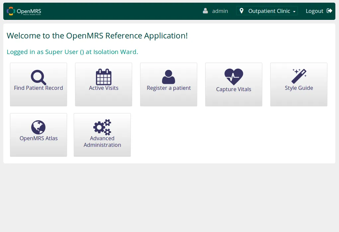Click the Find Patient Record magnifier icon
Image resolution: width=339 pixels, height=232 pixels.
tap(39, 77)
